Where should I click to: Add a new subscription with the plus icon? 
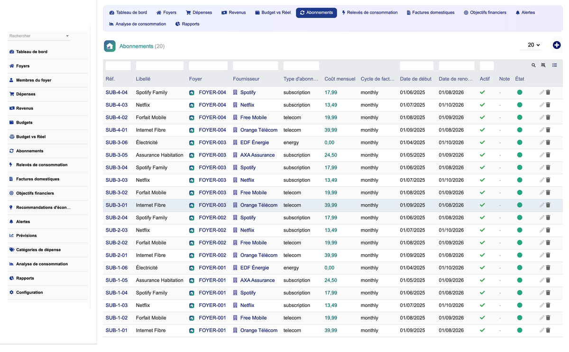(x=557, y=45)
